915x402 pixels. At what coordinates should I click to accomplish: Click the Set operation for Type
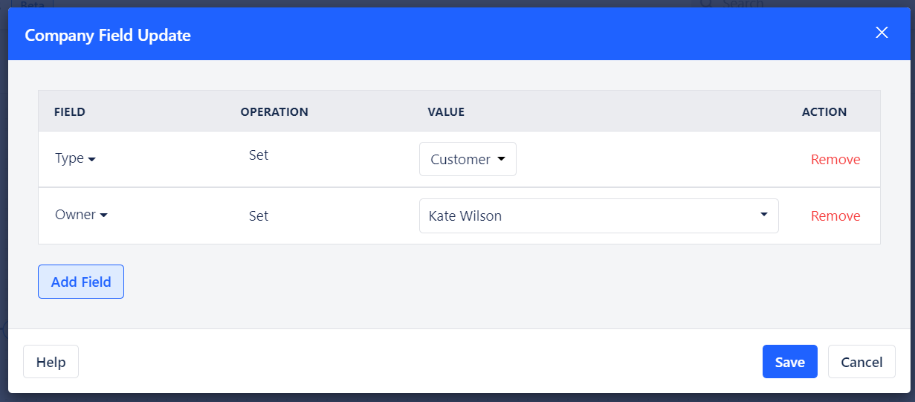point(259,155)
